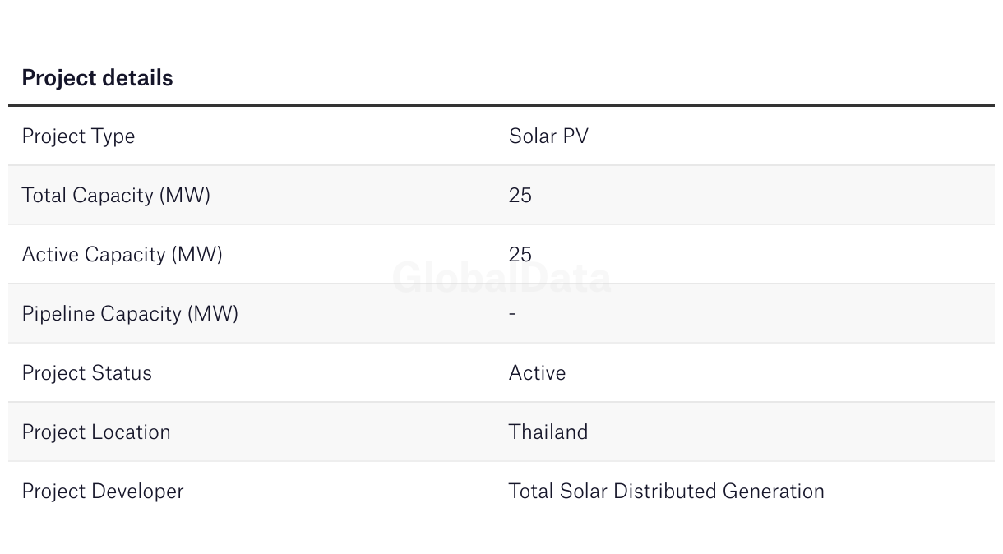Select the Active Capacity value 25
The width and height of the screenshot is (1003, 554).
click(x=520, y=254)
